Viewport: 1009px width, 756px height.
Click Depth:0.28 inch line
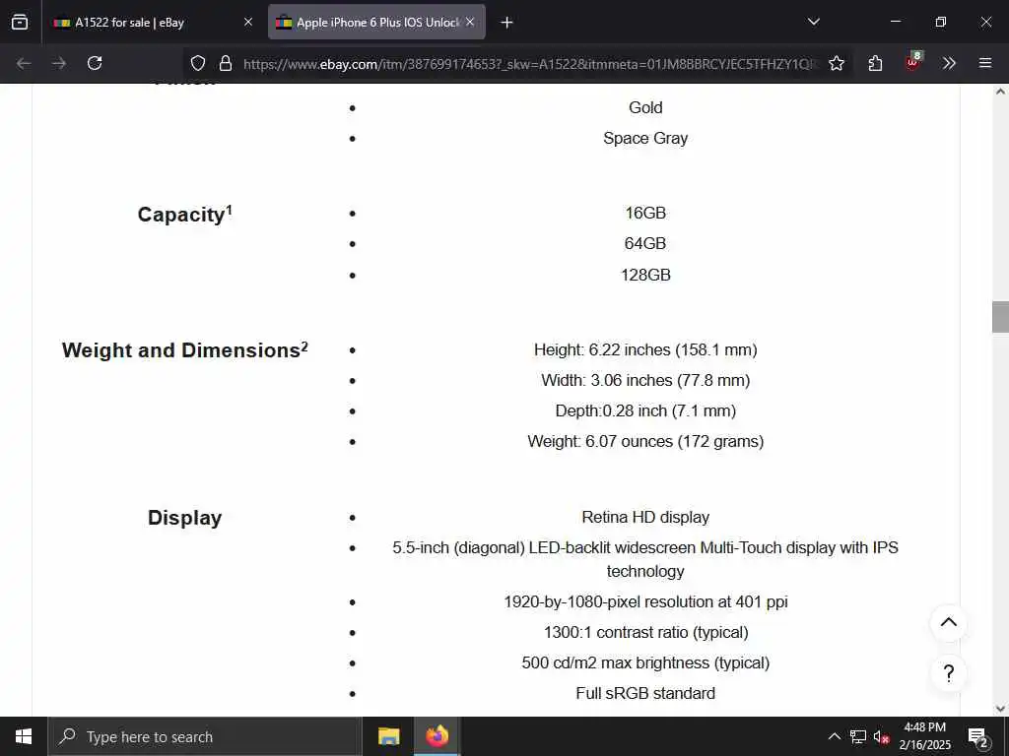coord(645,410)
